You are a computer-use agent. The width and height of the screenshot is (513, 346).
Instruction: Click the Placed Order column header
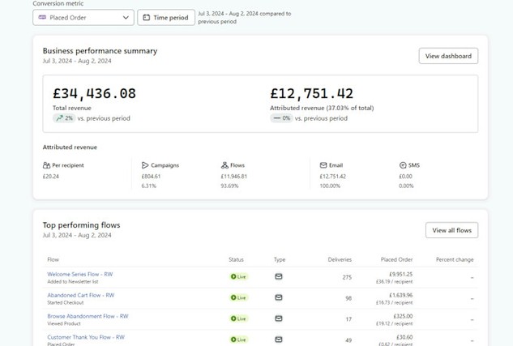396,260
